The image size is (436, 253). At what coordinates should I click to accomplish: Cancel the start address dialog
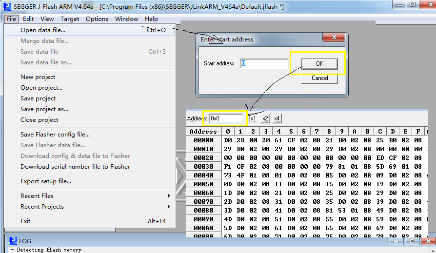pyautogui.click(x=319, y=78)
